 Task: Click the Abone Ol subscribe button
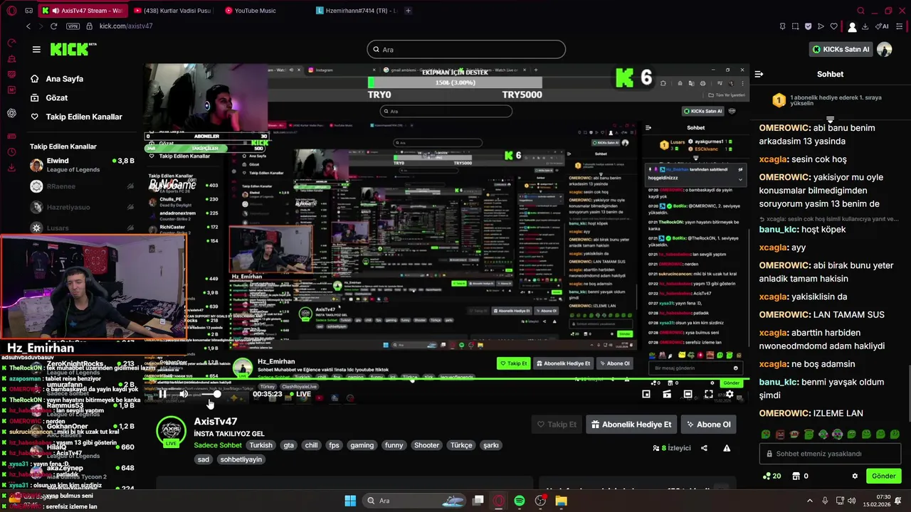pyautogui.click(x=708, y=425)
